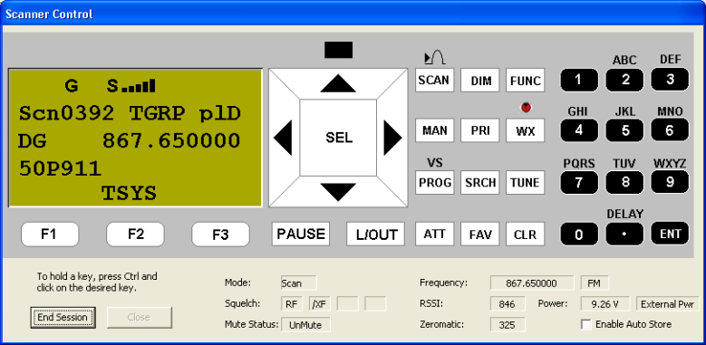Click numeric key 7 PQRS
This screenshot has height=345, width=706.
pyautogui.click(x=579, y=183)
